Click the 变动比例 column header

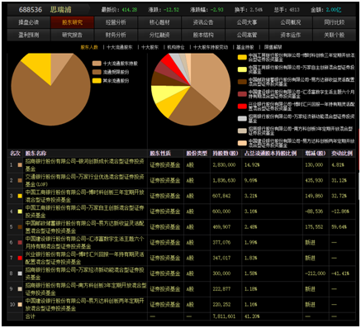342,154
